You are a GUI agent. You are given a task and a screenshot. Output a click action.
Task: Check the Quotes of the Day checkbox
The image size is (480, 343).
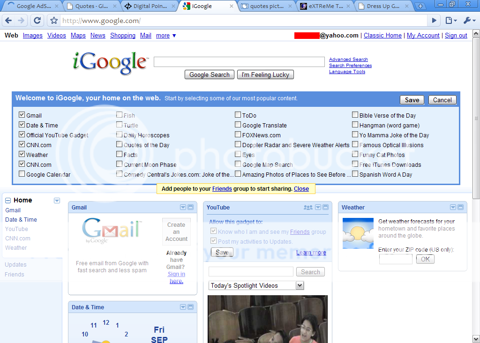pos(120,144)
